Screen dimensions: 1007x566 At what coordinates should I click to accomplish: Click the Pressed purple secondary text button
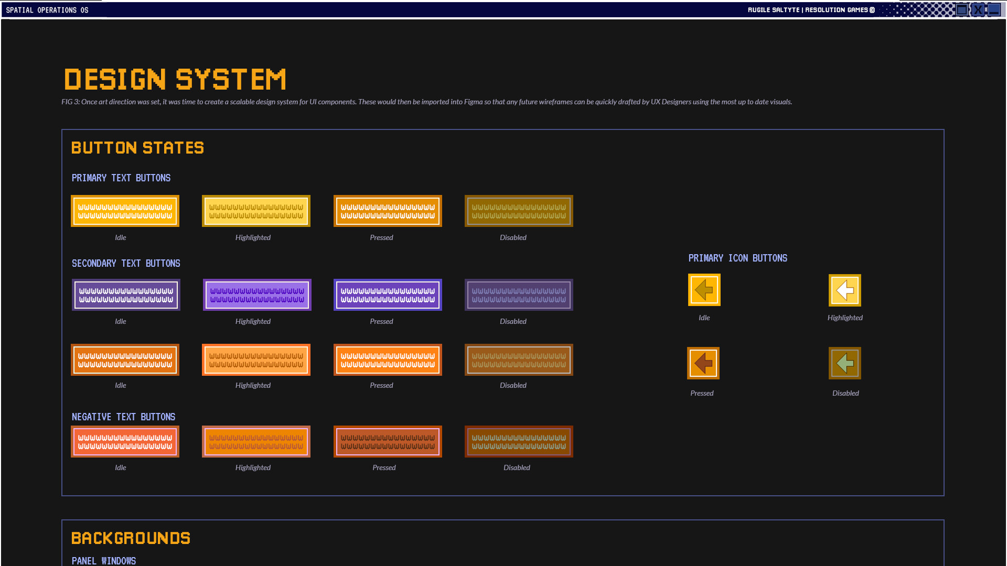388,295
